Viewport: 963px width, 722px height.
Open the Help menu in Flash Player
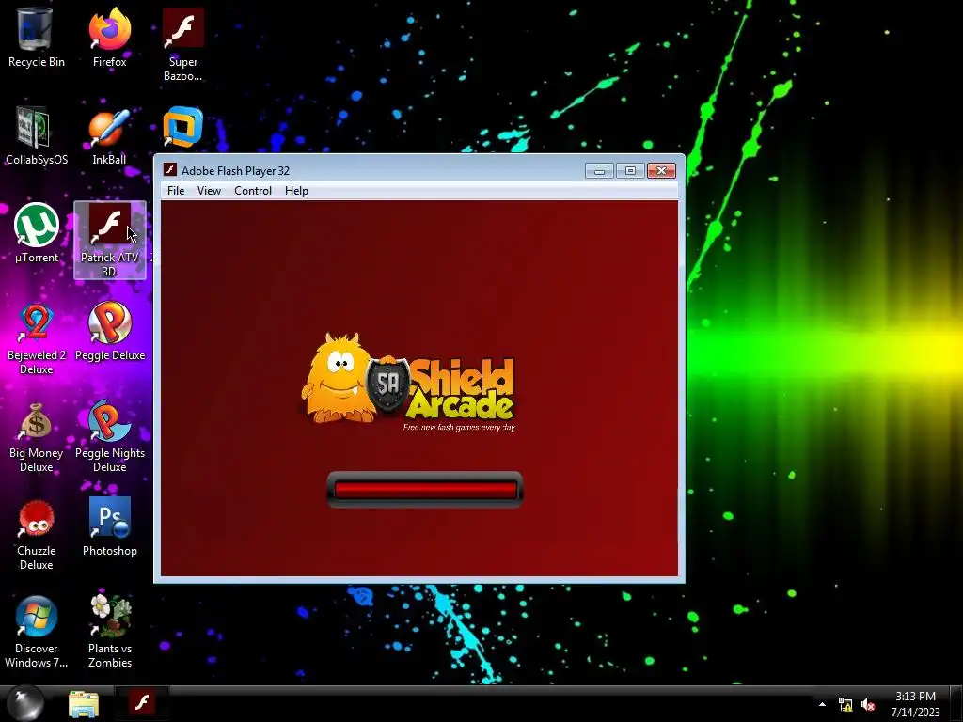click(296, 191)
